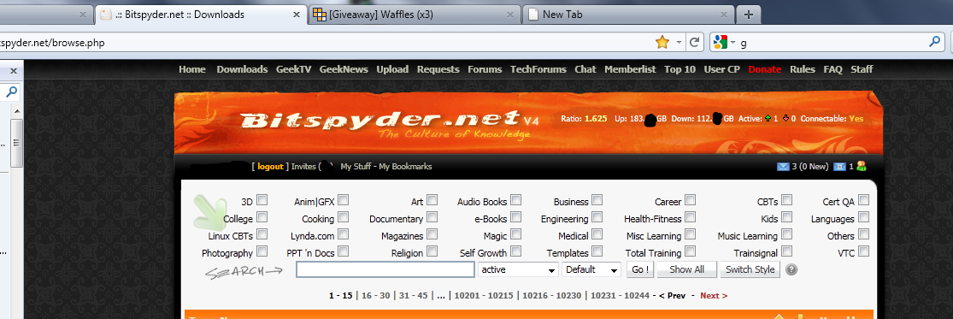Open a new tab with the plus button
Image resolution: width=953 pixels, height=319 pixels.
tap(748, 15)
